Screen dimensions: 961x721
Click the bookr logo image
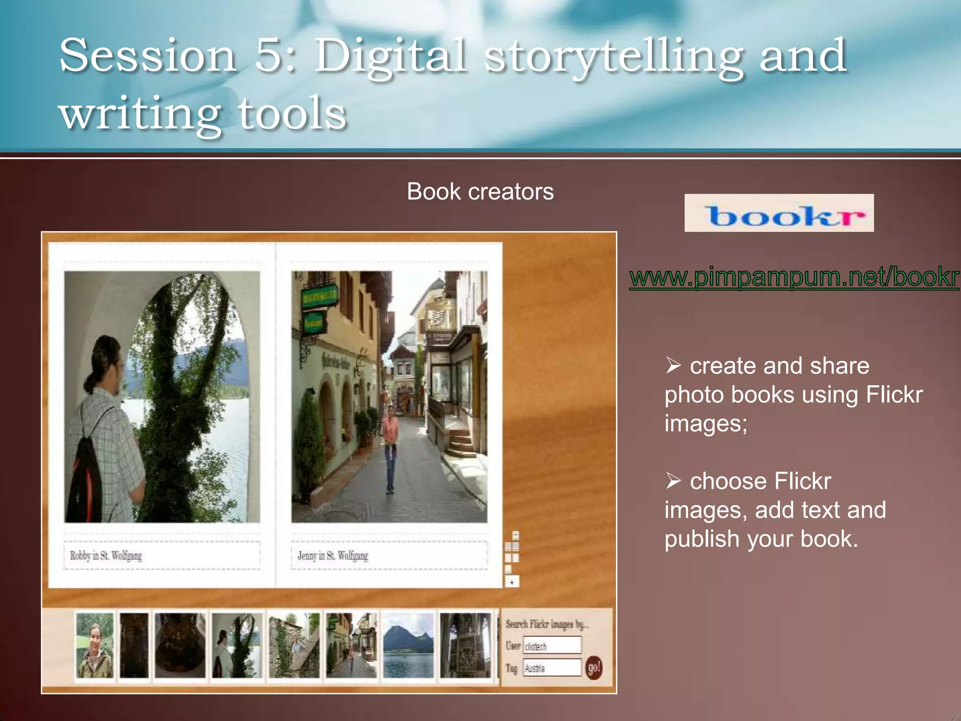coord(778,213)
